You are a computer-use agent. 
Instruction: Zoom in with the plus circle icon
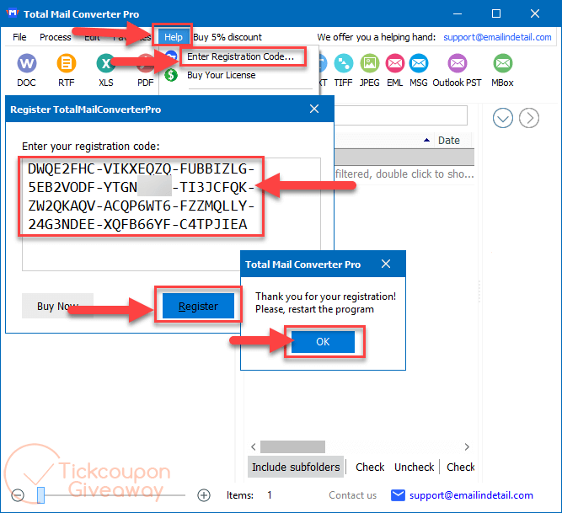204,495
